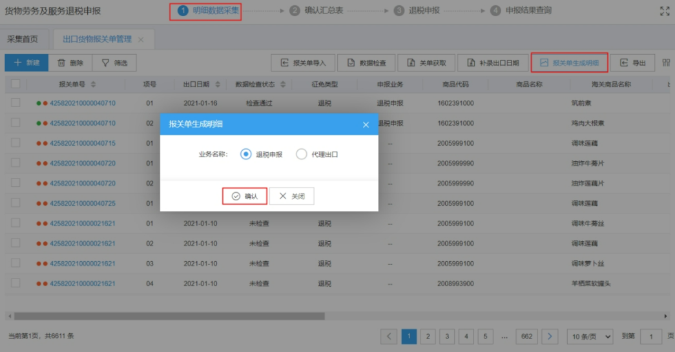The height and width of the screenshot is (352, 675).
Task: Close the 报关单生成明细 dialog with X
Action: point(366,124)
